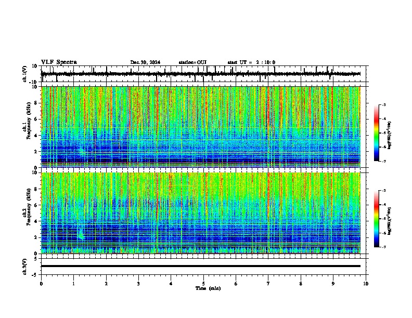Click time axis tick label '6'
The width and height of the screenshot is (412, 318).
coord(236,284)
